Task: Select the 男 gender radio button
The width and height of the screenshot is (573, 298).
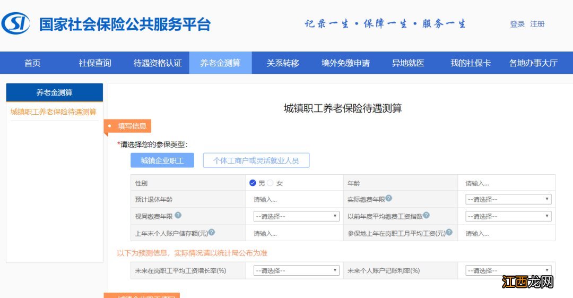Action: click(x=253, y=183)
